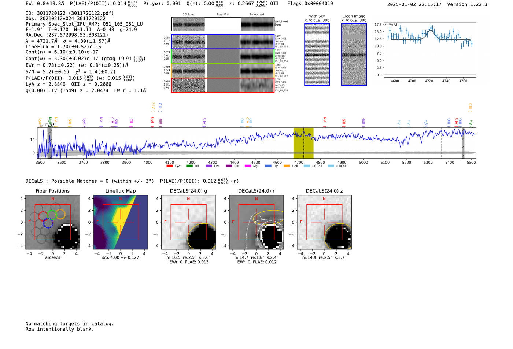Click the Obs: 20210212v024_3011720122 line
513x349 pixels.
[x=66, y=19]
